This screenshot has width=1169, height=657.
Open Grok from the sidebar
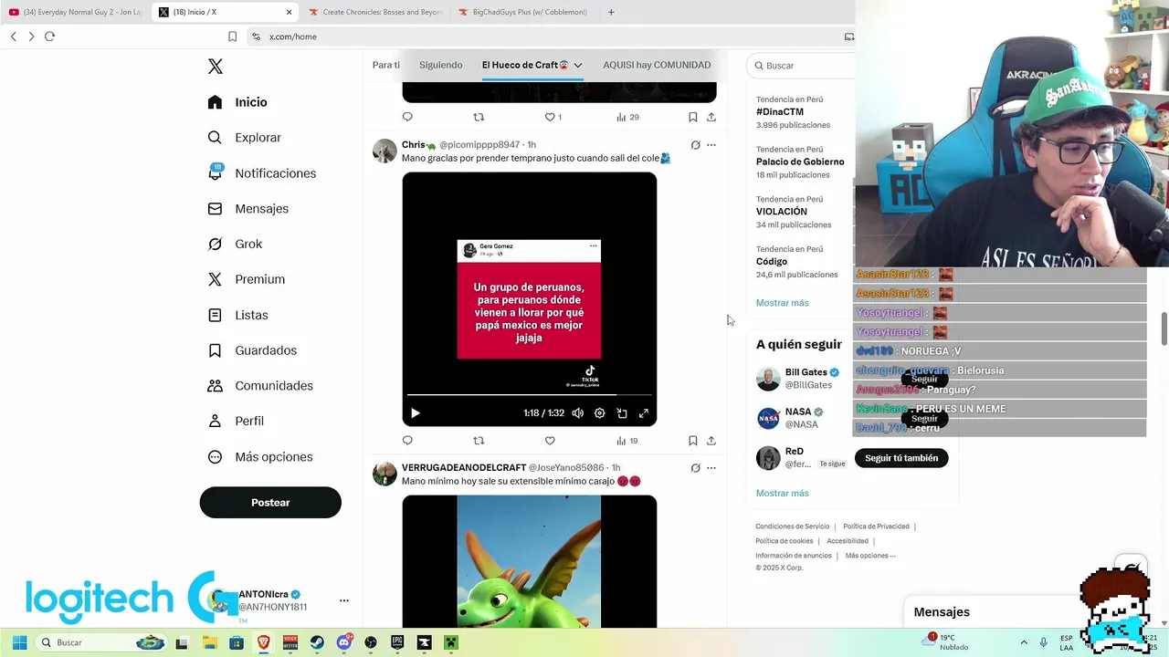(235, 244)
